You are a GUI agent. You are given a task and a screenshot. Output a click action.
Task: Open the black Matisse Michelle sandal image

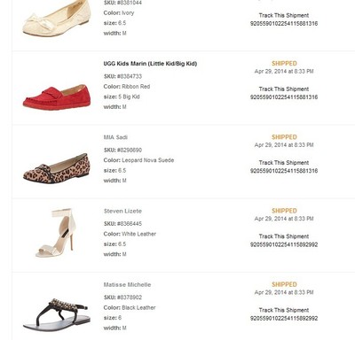pyautogui.click(x=57, y=314)
